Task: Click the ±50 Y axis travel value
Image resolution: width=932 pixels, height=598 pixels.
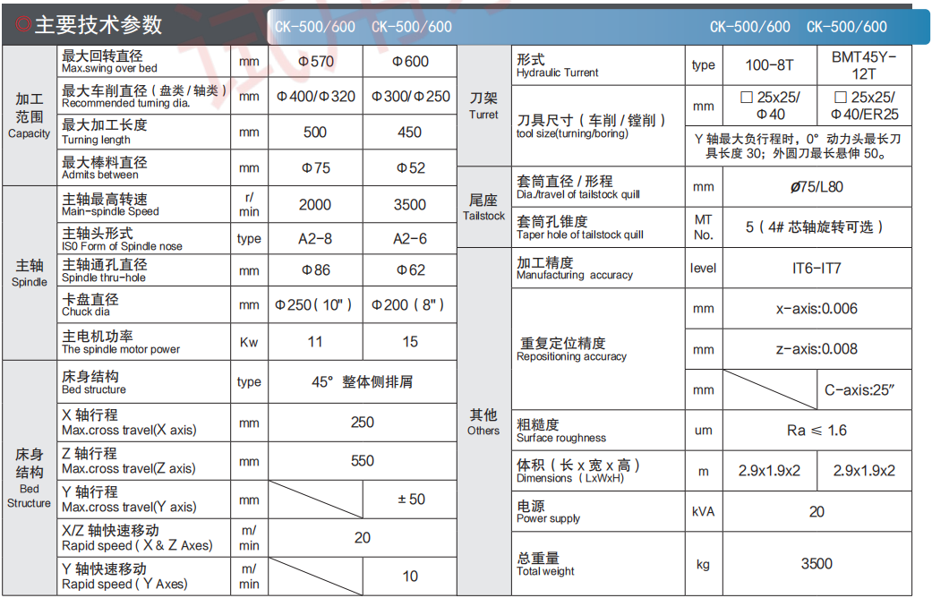Action: click(409, 500)
